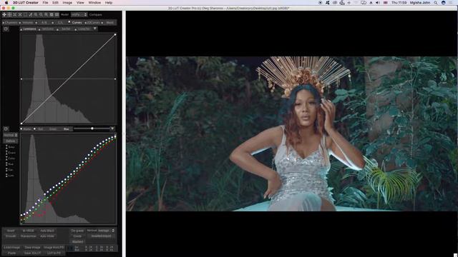Image resolution: width=458 pixels, height=257 pixels.
Task: Open the Apple menu
Action: 6,3
